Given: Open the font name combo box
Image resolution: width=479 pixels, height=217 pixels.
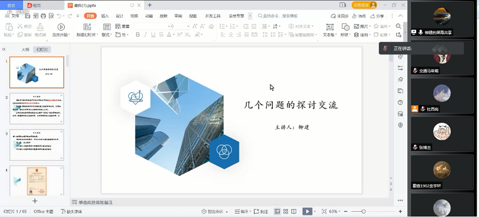Looking at the screenshot, I should tap(152, 26).
